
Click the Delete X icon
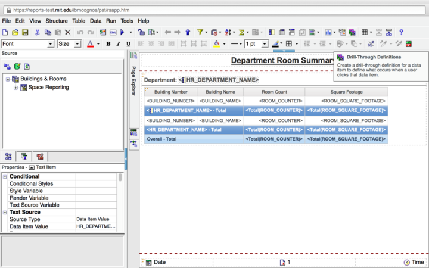pos(67,32)
